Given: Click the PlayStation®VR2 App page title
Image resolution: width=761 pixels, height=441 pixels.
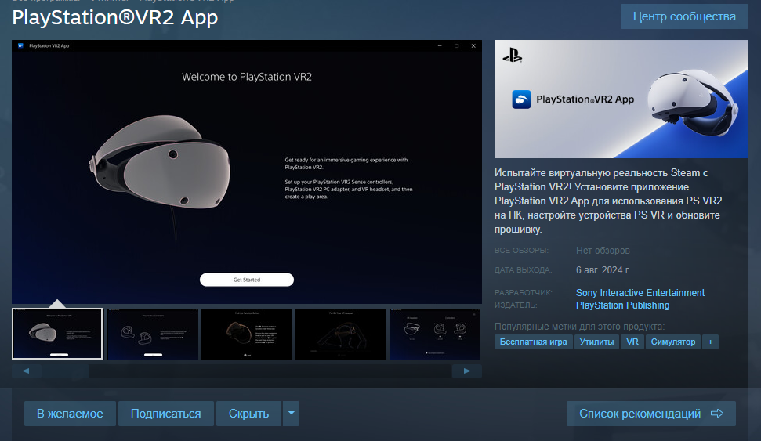Looking at the screenshot, I should (115, 17).
